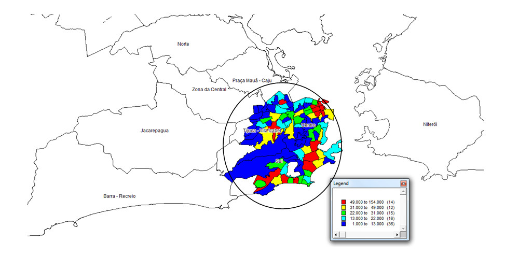Click the Legend scroll up arrow
The image size is (505, 271).
coord(403,192)
